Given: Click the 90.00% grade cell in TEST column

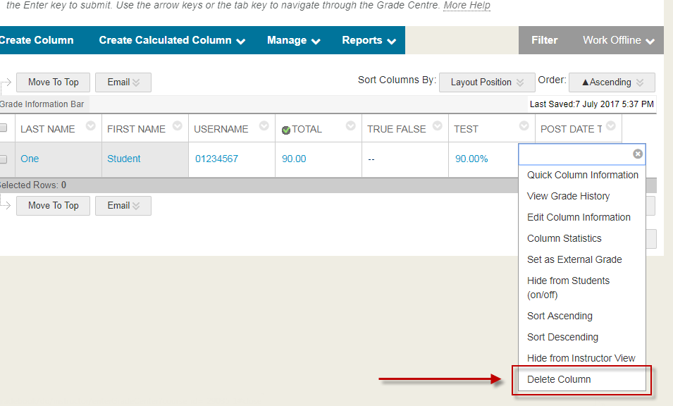Looking at the screenshot, I should (471, 159).
